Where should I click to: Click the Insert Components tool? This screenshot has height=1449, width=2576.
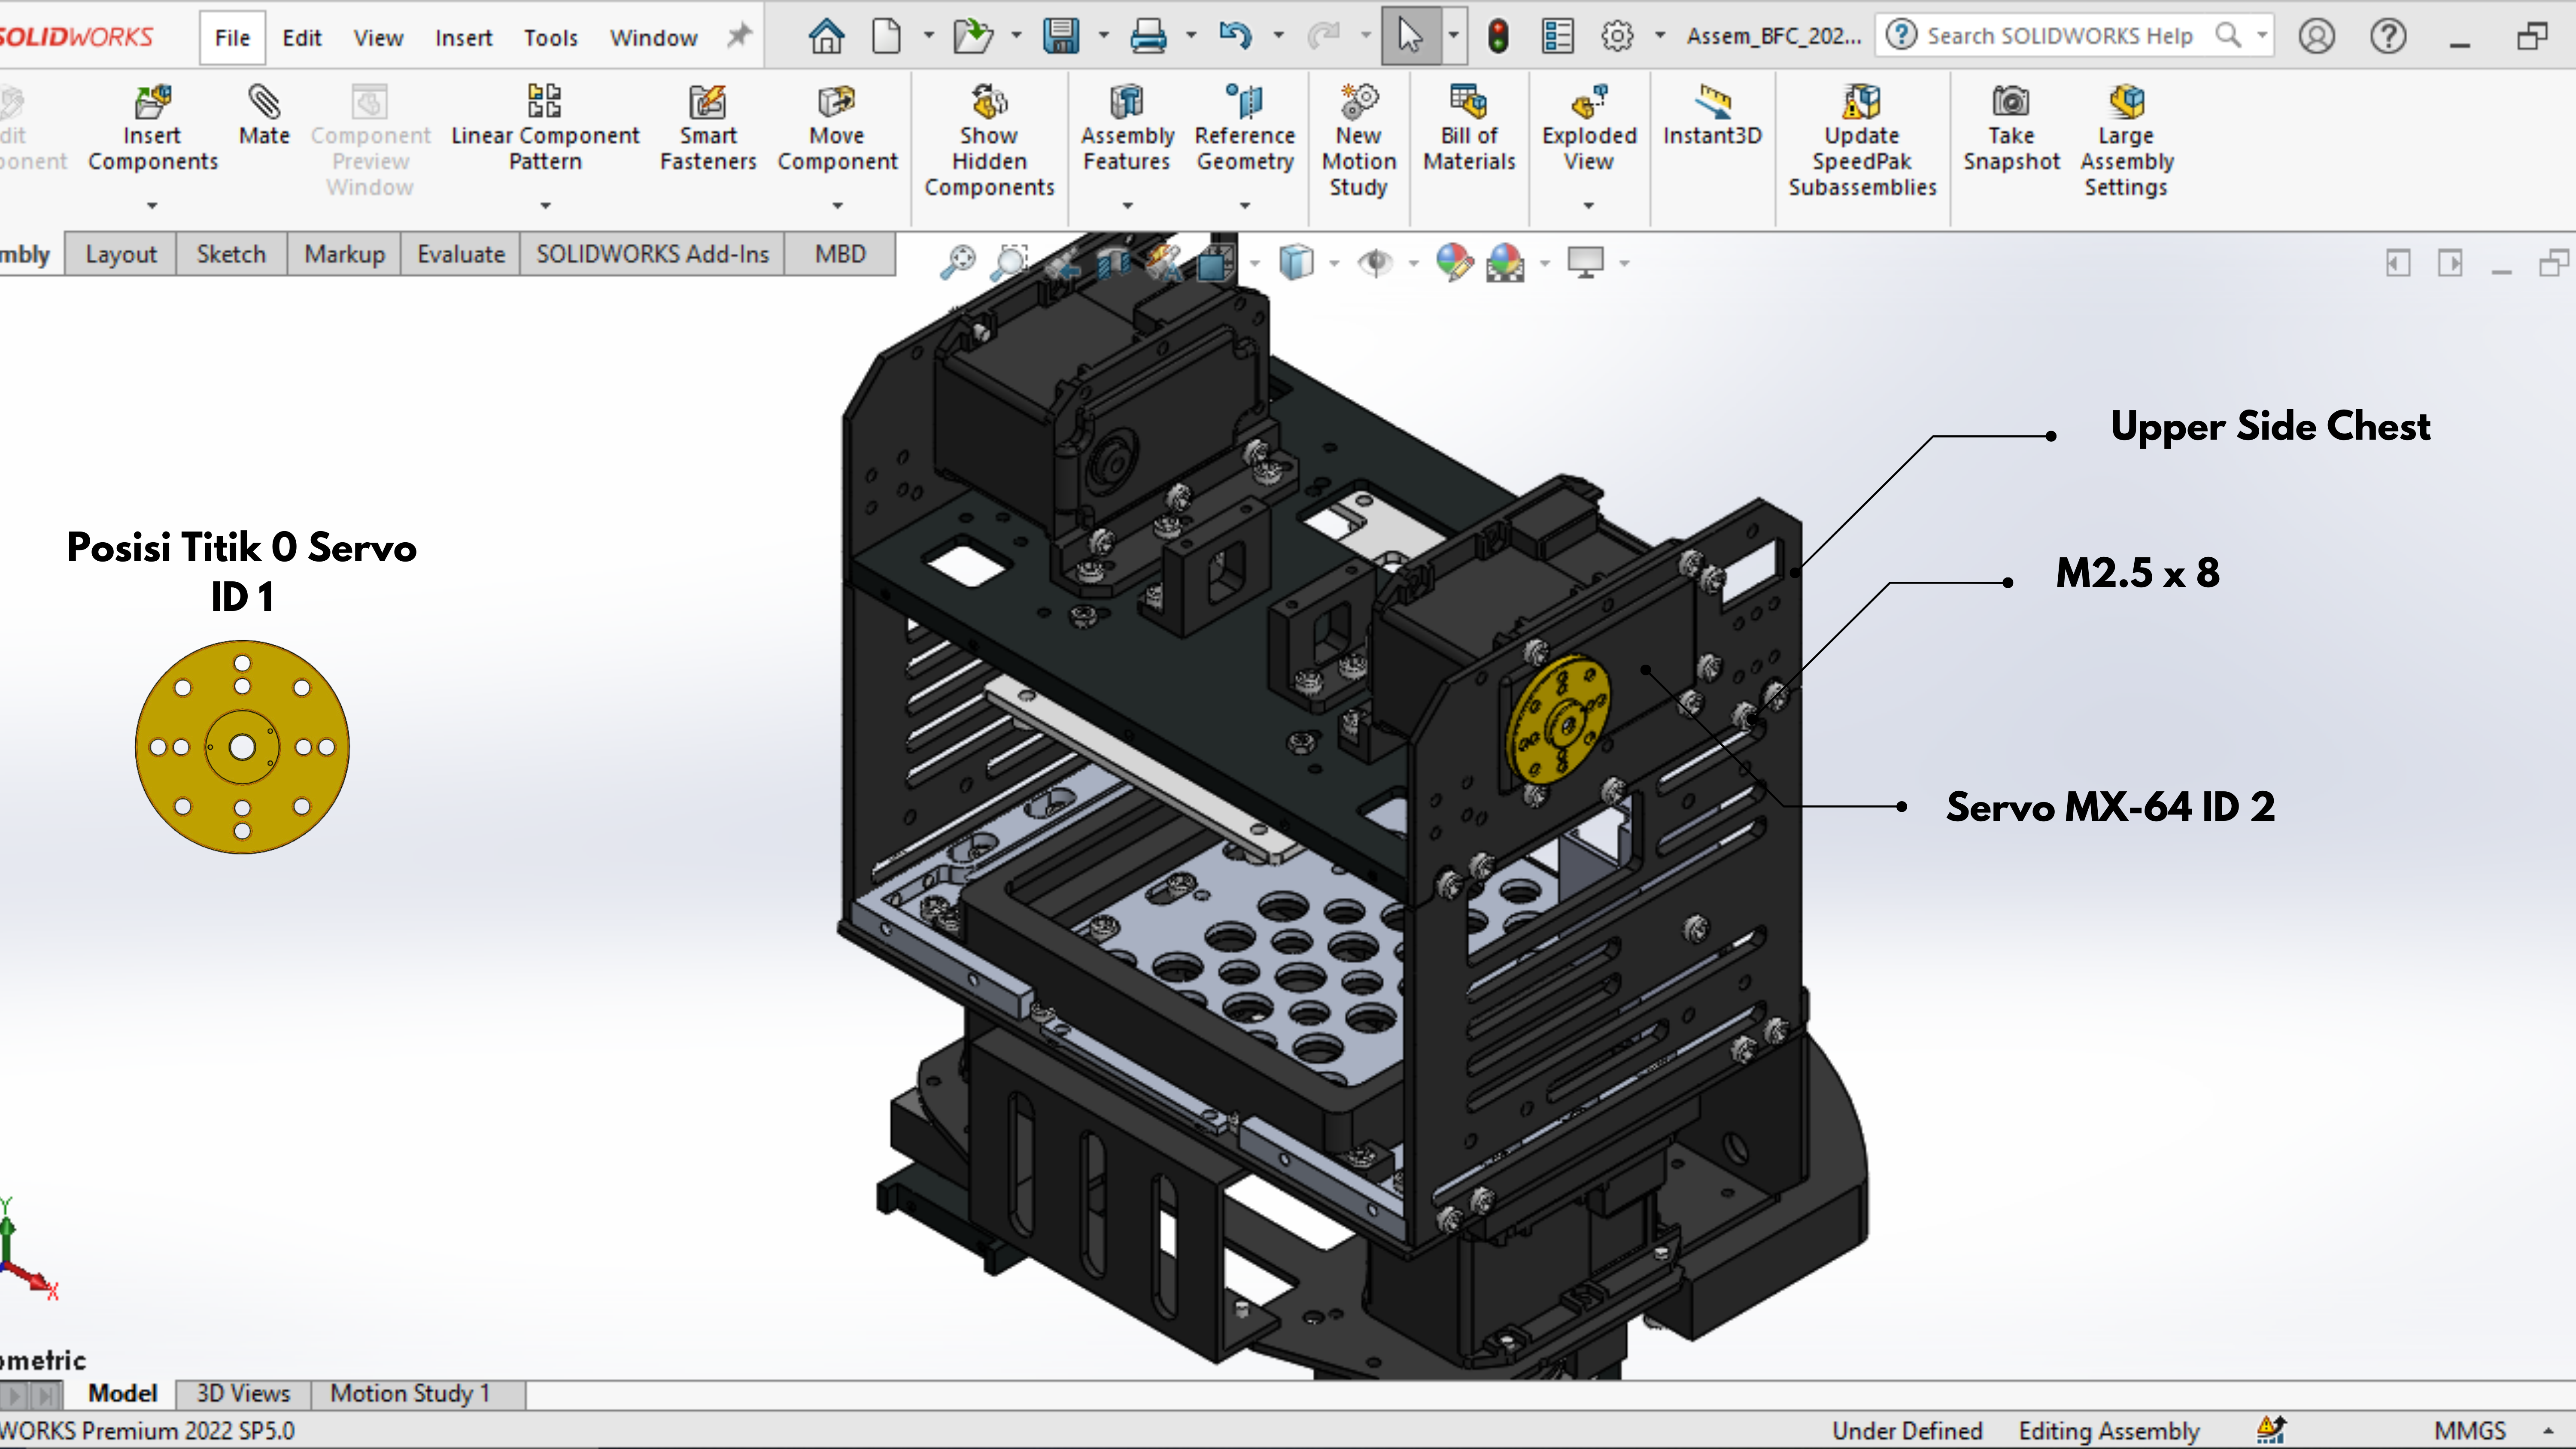[x=152, y=130]
